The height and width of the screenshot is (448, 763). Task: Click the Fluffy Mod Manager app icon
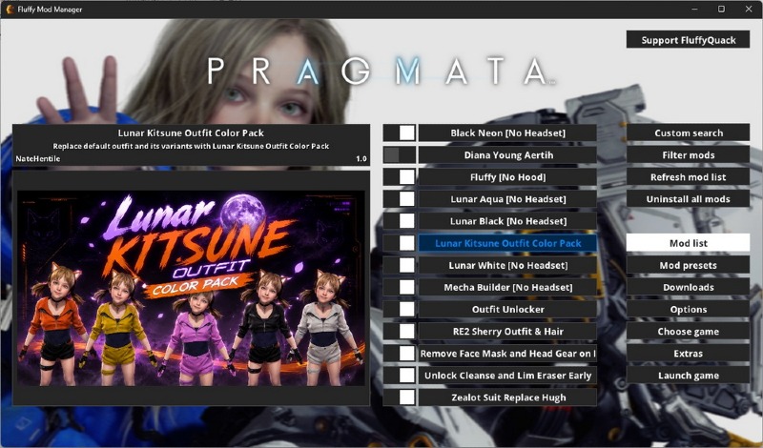pos(10,9)
